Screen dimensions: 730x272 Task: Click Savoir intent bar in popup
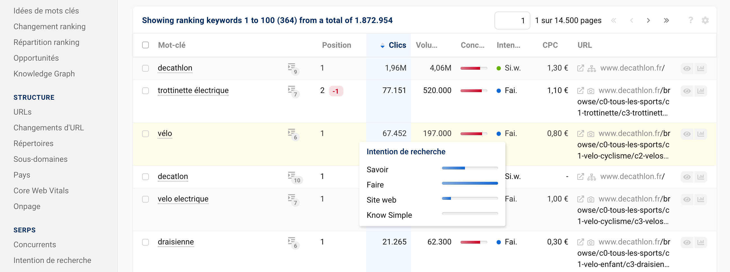pyautogui.click(x=469, y=168)
